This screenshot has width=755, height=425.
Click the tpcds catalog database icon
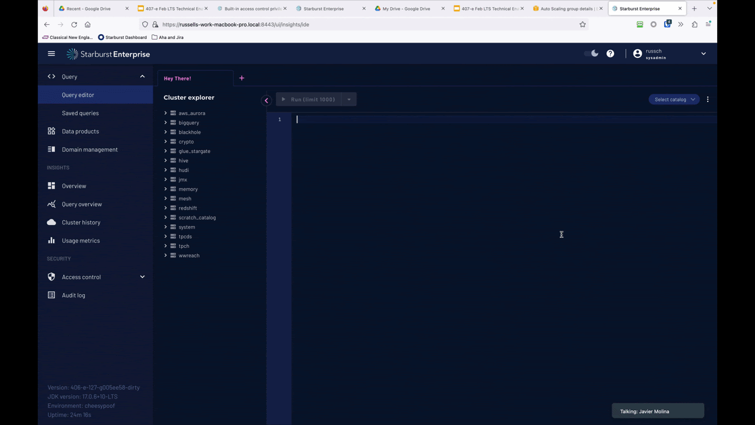tap(173, 236)
